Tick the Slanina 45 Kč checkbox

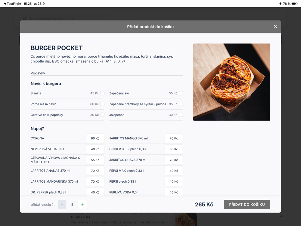point(102,93)
